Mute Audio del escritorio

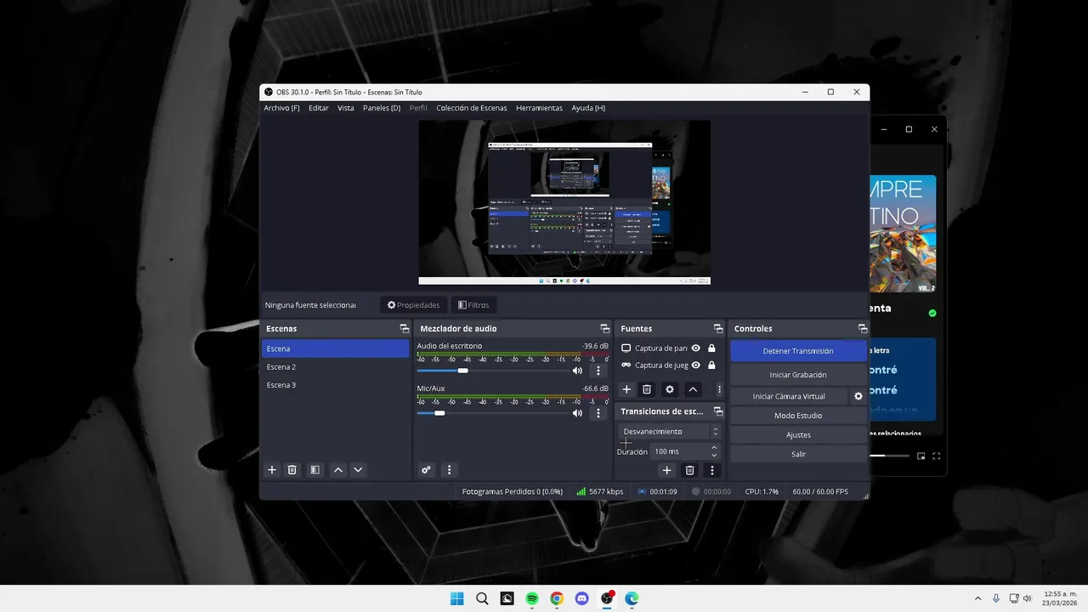[x=577, y=371]
